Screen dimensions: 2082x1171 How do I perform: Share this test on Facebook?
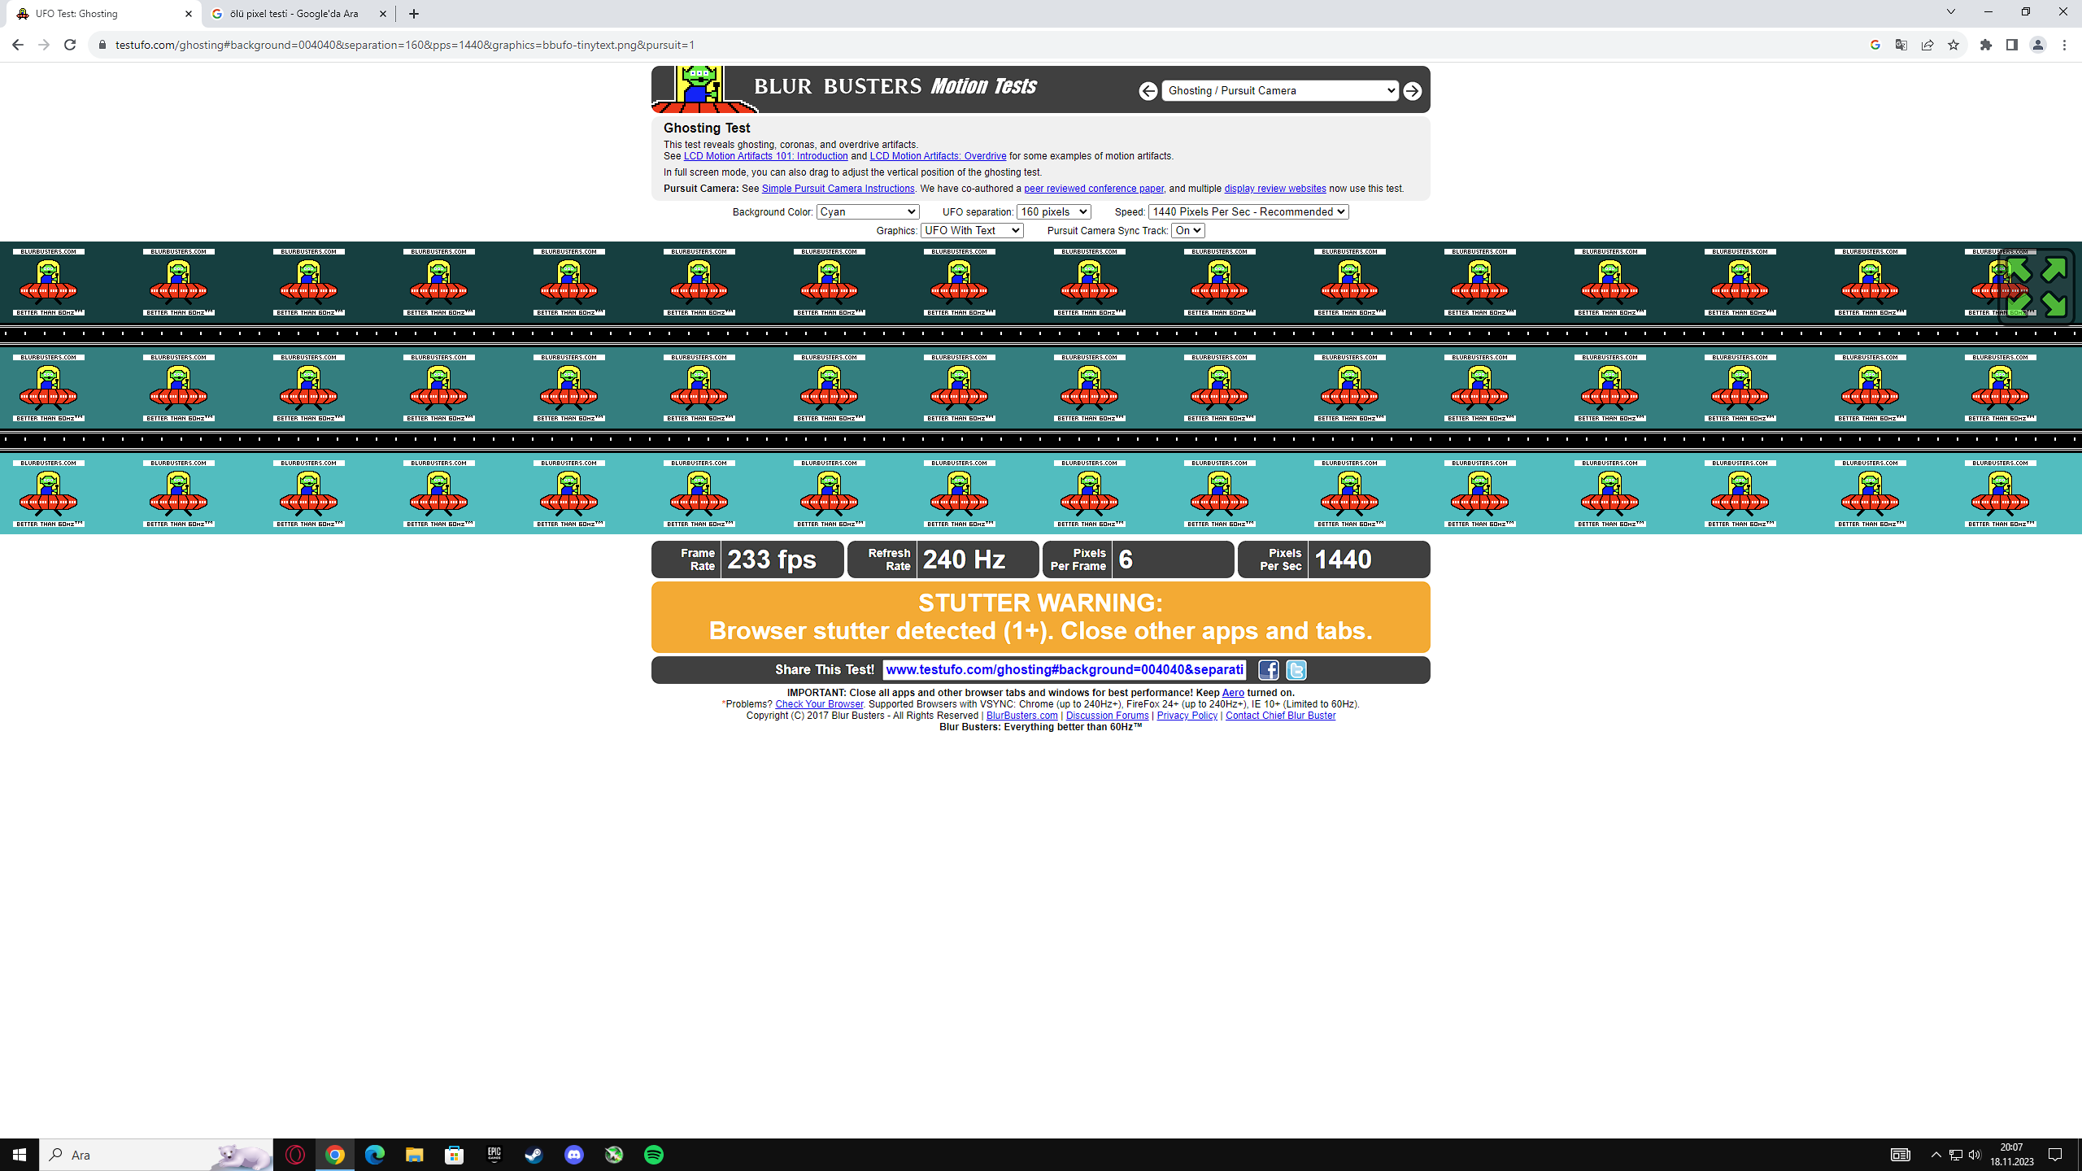pos(1269,670)
